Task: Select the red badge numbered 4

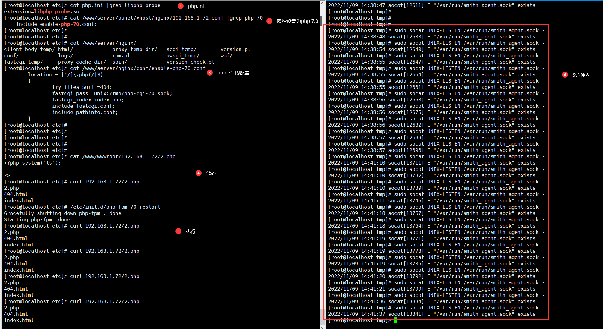Action: (x=199, y=173)
